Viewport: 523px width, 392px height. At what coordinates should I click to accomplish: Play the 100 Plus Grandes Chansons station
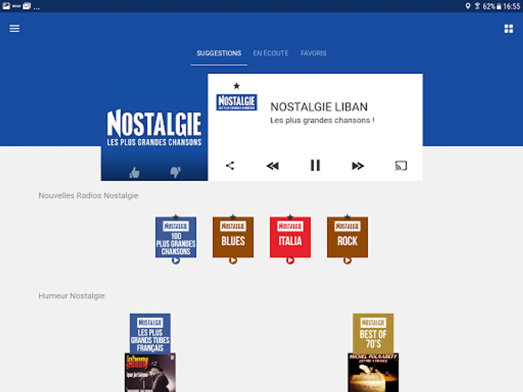176,260
